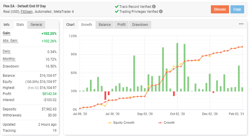Click the $8142.34 profit value
Image resolution: width=251 pixels, height=136 pixels.
[49, 94]
